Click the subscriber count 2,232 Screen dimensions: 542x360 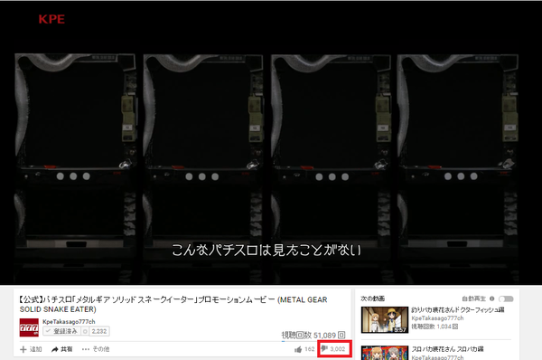point(99,331)
